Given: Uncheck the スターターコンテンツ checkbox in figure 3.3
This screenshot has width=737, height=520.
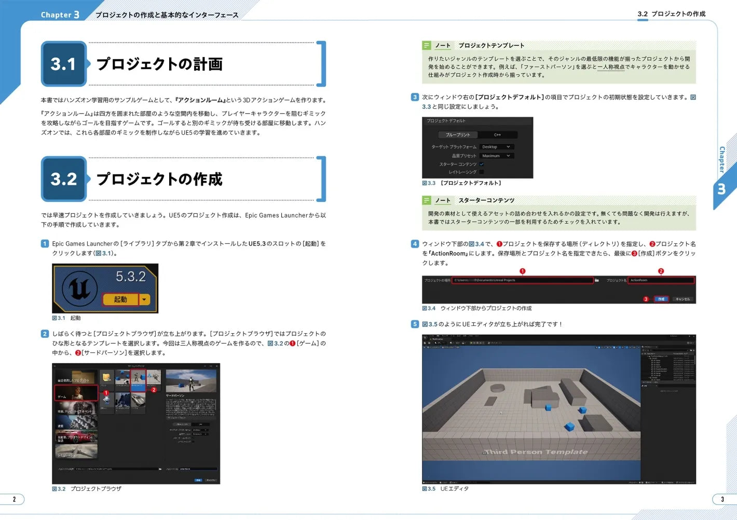Looking at the screenshot, I should click(482, 164).
